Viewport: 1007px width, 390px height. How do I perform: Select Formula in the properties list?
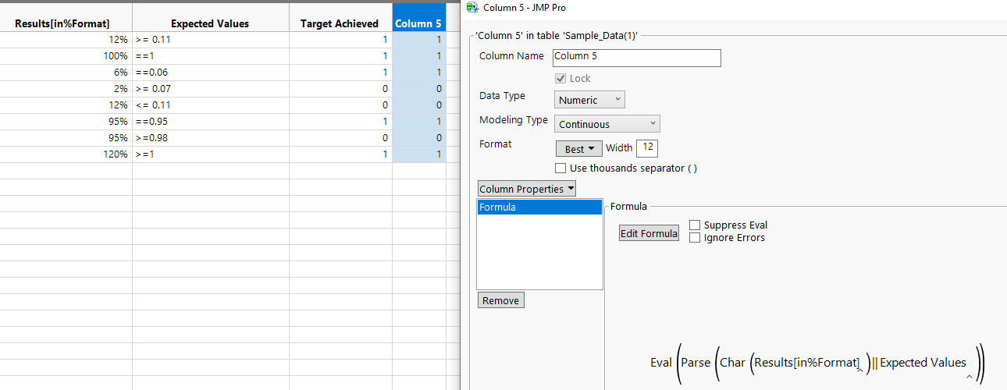point(539,207)
